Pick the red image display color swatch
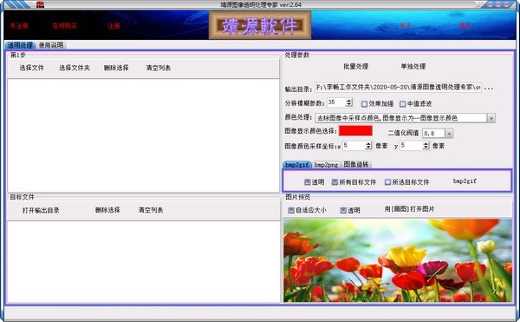The height and width of the screenshot is (322, 520). coord(355,130)
